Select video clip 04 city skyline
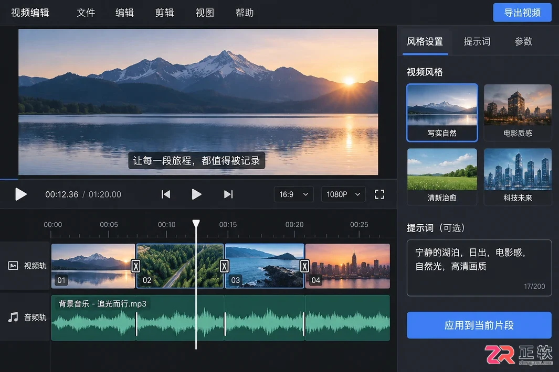Image resolution: width=559 pixels, height=372 pixels. (347, 266)
